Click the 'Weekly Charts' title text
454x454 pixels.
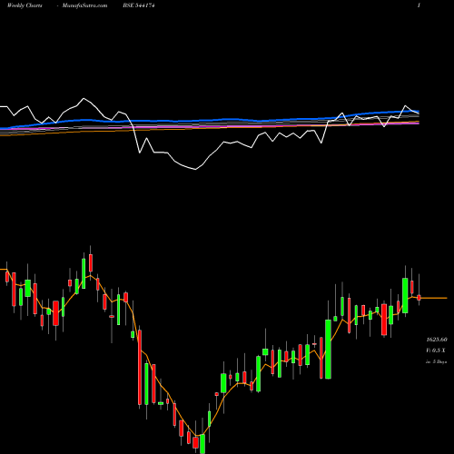point(25,5)
